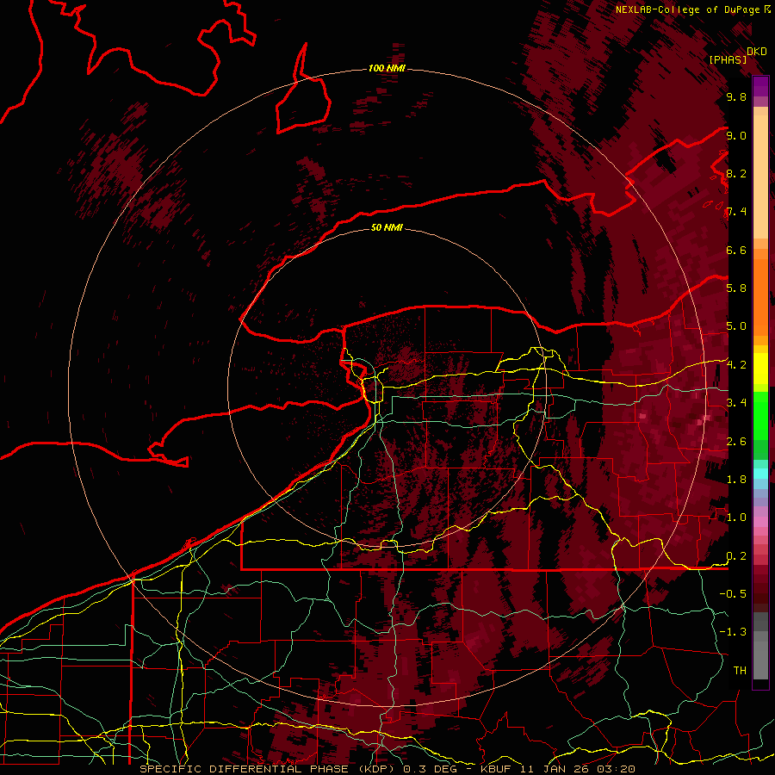Click the 1.8 scale value
The image size is (775, 775).
[x=736, y=480]
